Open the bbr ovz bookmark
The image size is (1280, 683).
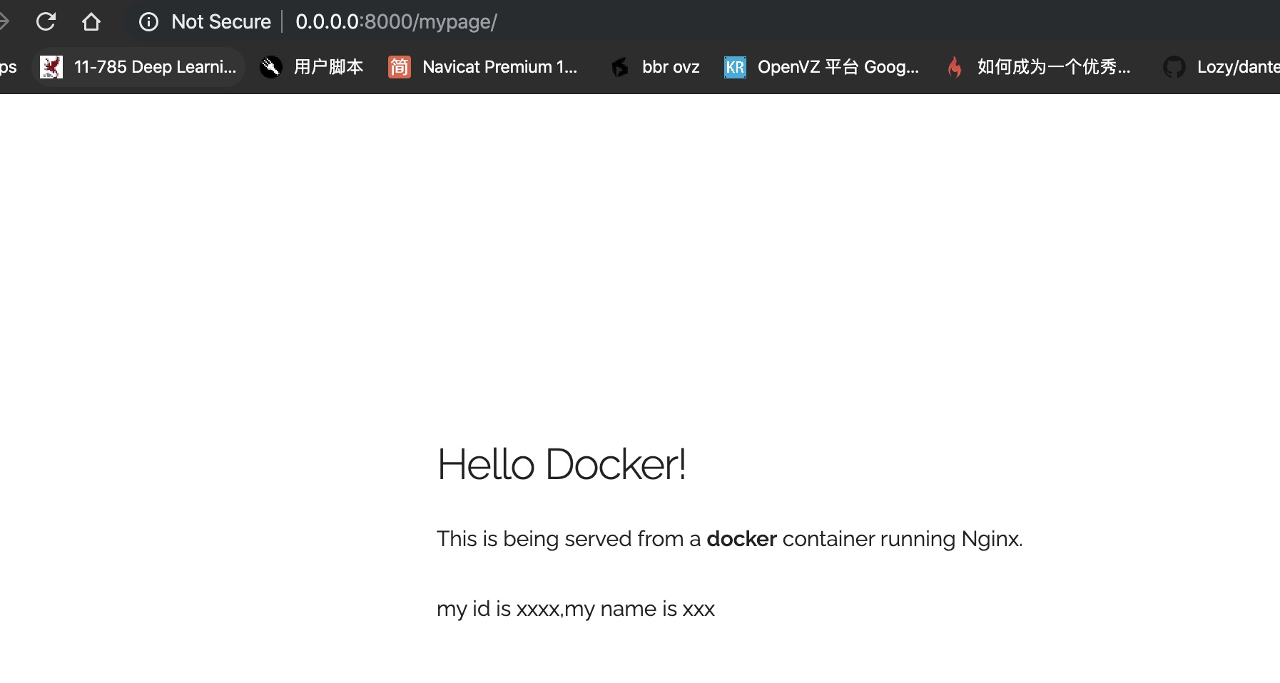pos(670,67)
